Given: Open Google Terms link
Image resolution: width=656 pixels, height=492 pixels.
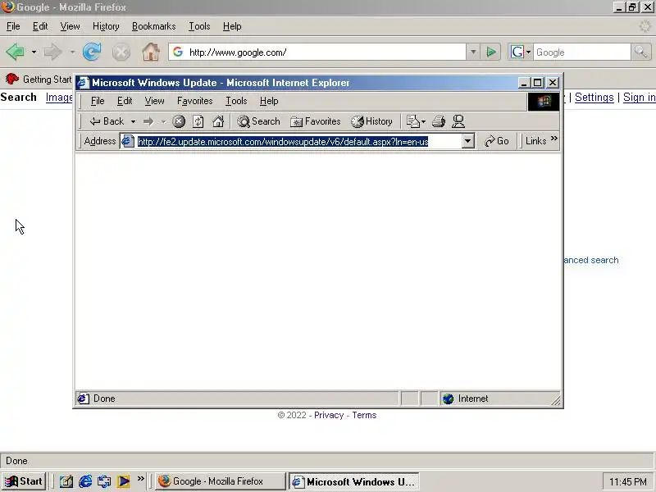Looking at the screenshot, I should pyautogui.click(x=364, y=415).
